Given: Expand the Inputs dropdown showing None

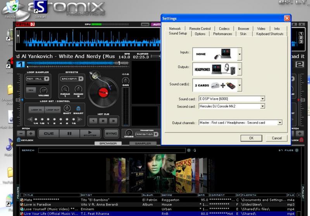Looking at the screenshot, I should (x=239, y=54).
